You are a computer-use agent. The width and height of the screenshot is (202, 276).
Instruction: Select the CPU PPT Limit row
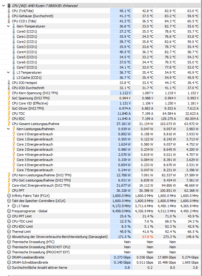click(x=101, y=216)
